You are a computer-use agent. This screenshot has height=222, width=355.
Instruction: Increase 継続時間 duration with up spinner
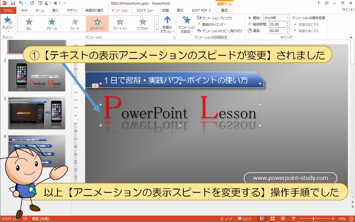[x=287, y=23]
